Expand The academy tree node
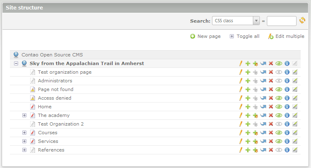This screenshot has width=311, height=168. [24, 115]
